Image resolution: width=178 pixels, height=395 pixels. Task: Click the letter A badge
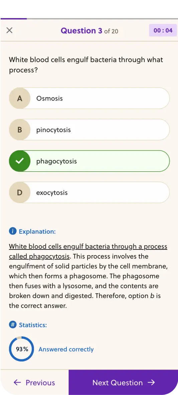(20, 98)
